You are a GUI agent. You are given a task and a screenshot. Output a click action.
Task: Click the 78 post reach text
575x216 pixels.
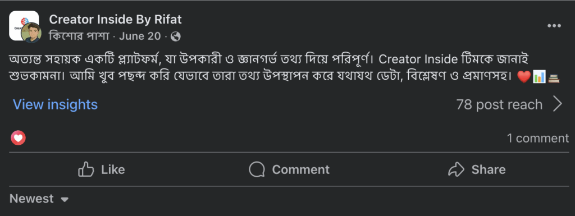tap(499, 105)
